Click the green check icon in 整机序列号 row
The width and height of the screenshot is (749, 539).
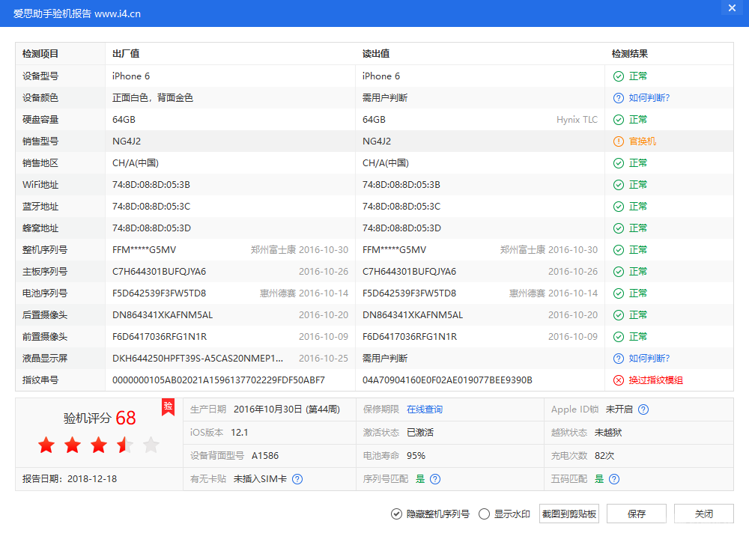[618, 250]
